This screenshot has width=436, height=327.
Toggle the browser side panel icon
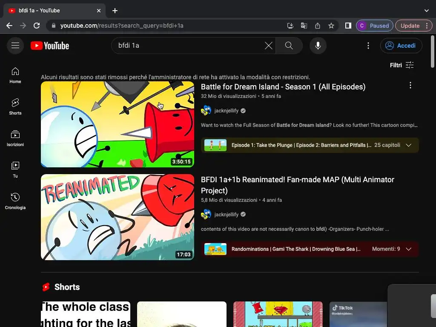[x=348, y=26]
